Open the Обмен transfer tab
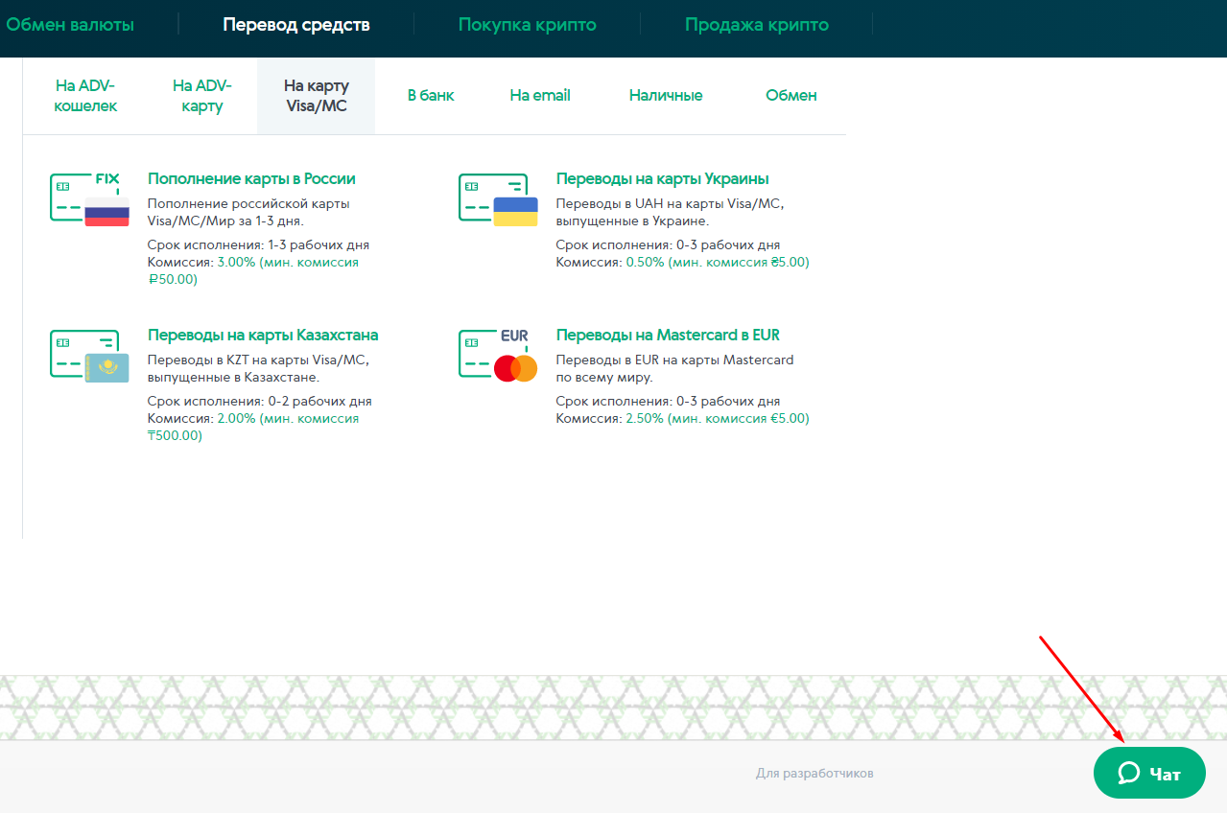1227x813 pixels. tap(791, 96)
